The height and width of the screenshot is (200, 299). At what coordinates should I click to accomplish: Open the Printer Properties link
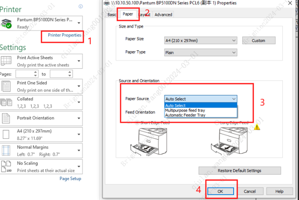(64, 35)
